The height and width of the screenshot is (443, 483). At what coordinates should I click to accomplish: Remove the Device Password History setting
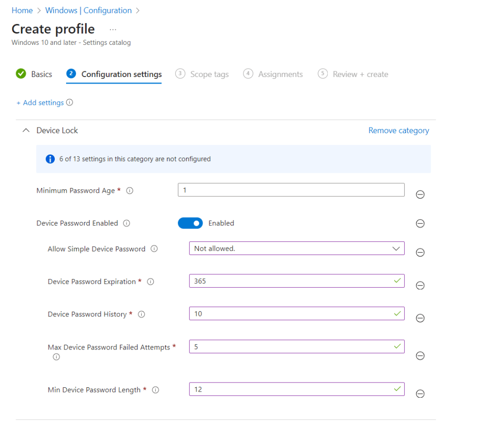point(420,318)
